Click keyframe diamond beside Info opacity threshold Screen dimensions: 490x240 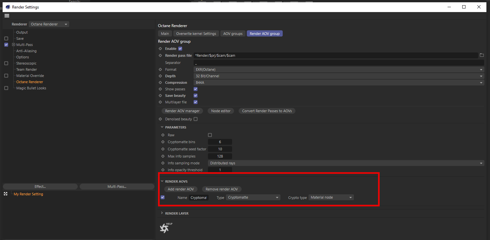click(x=163, y=170)
